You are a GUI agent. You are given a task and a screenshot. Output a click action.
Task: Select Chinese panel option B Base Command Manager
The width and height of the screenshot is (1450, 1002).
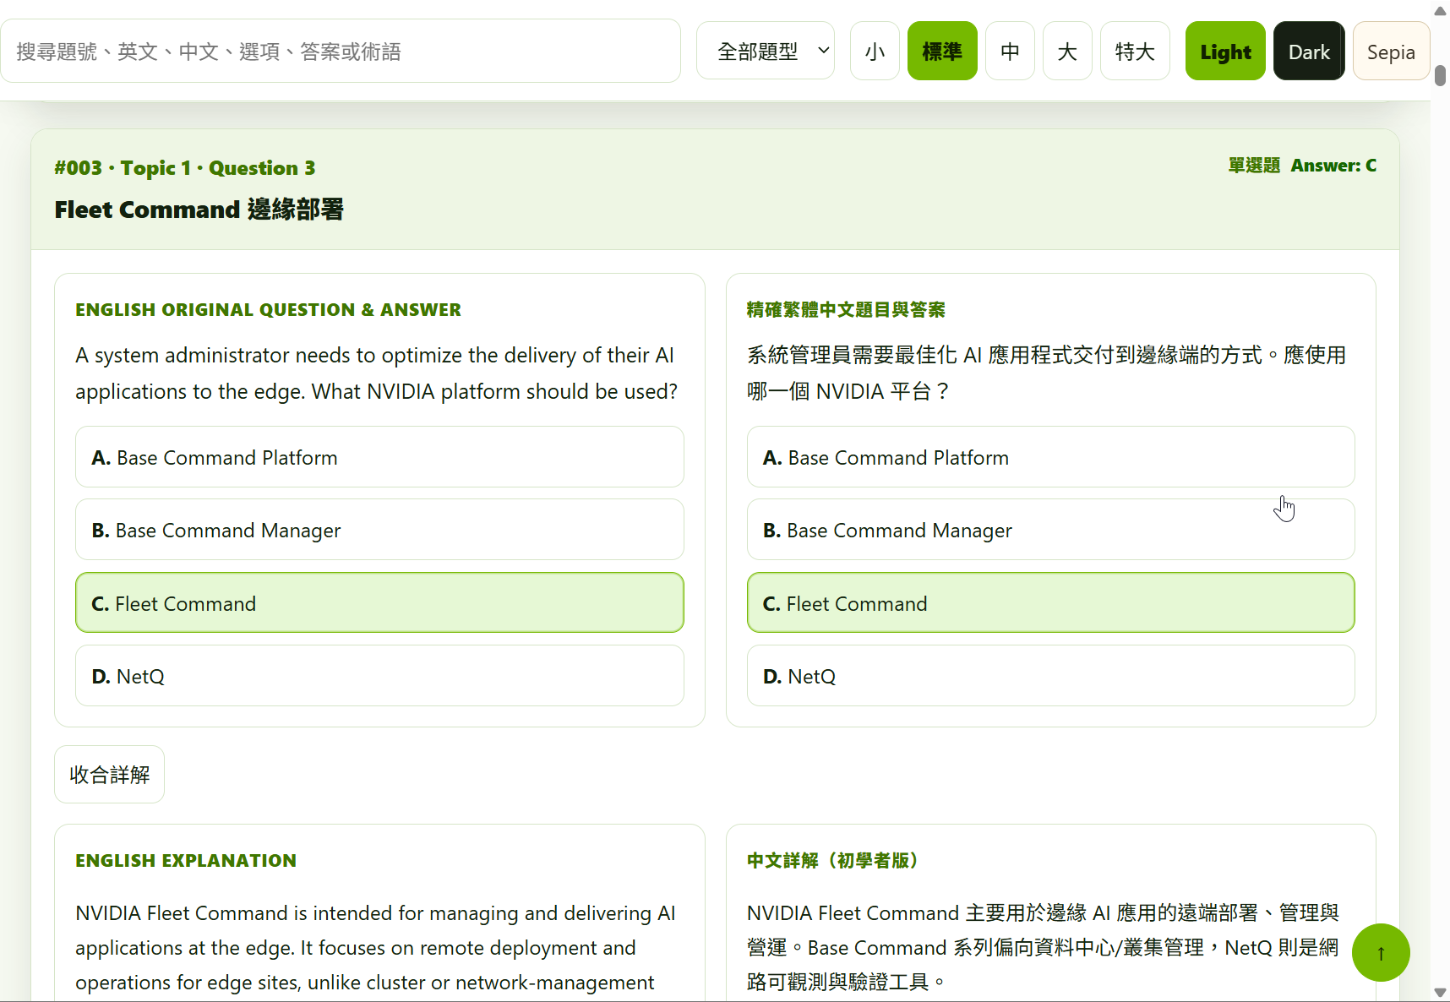[x=1051, y=530]
